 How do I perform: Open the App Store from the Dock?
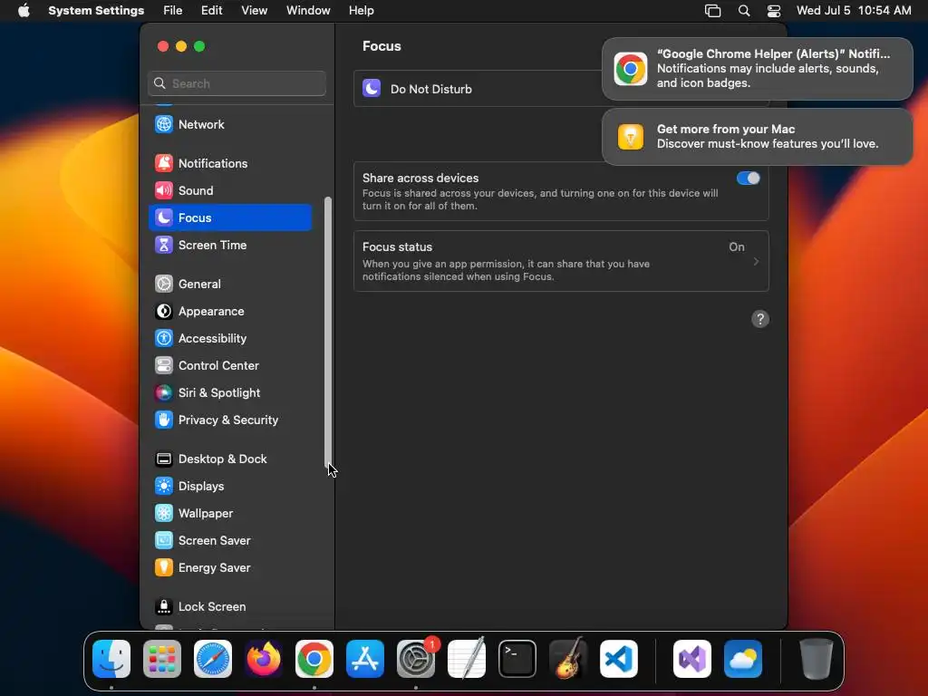(365, 659)
